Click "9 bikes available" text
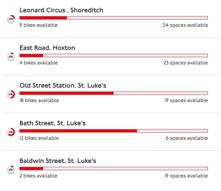This screenshot has width=221, height=191. point(38,25)
